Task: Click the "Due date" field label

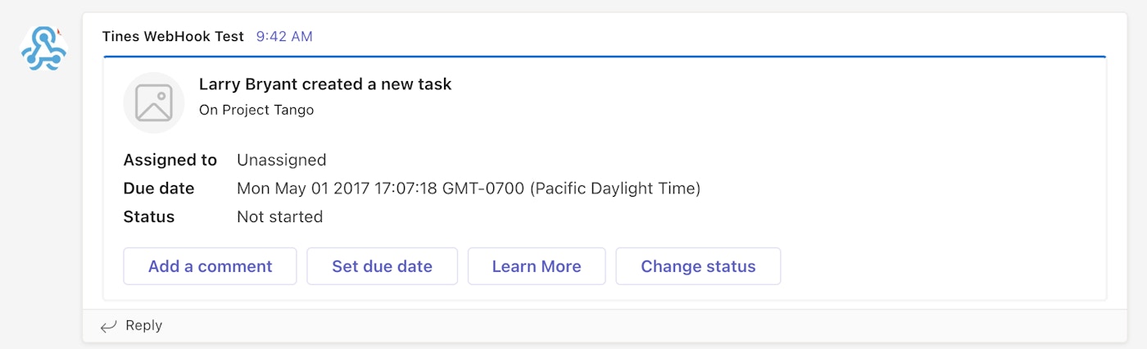Action: (159, 188)
